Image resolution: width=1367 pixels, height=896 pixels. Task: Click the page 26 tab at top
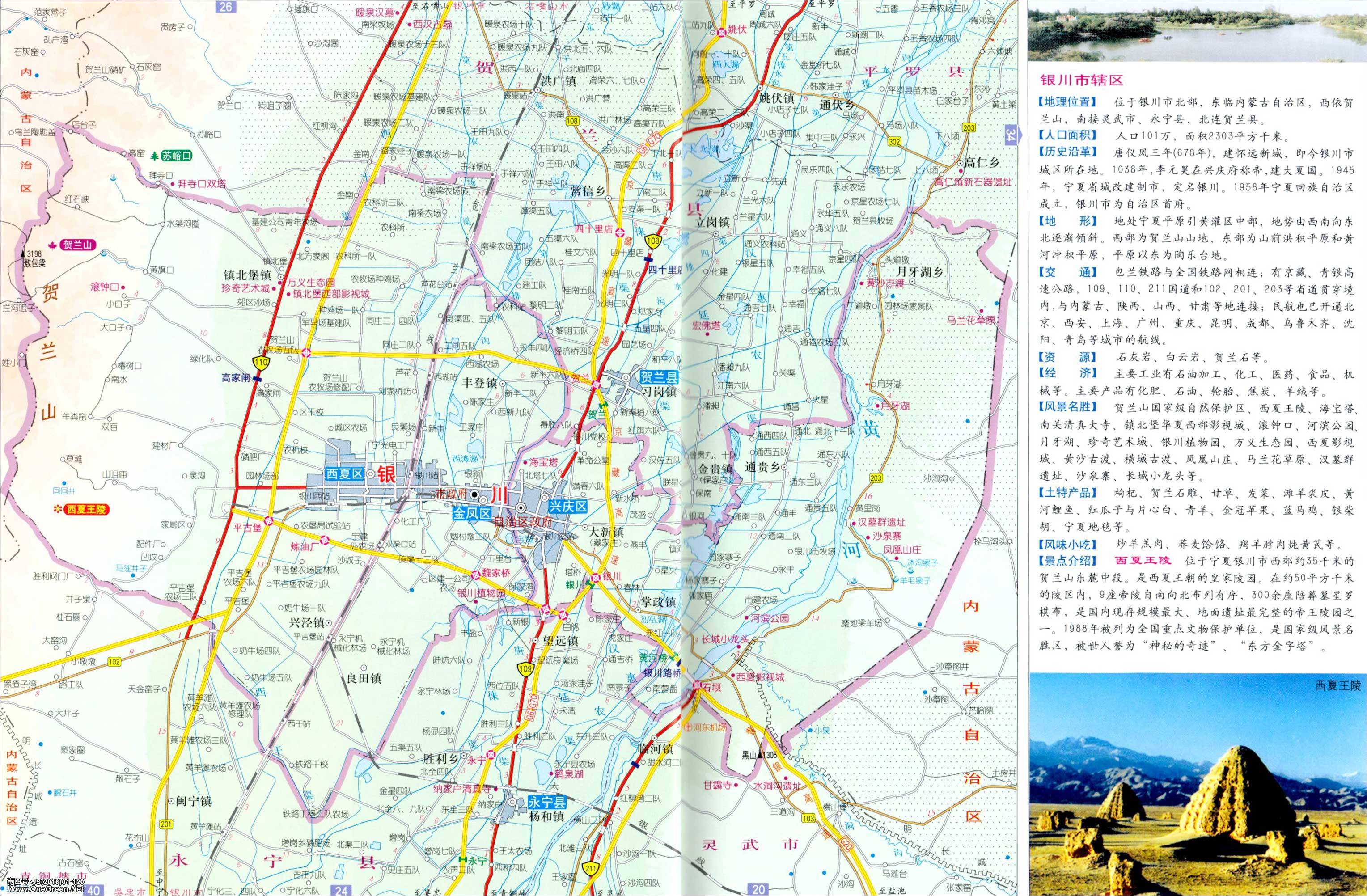(226, 6)
